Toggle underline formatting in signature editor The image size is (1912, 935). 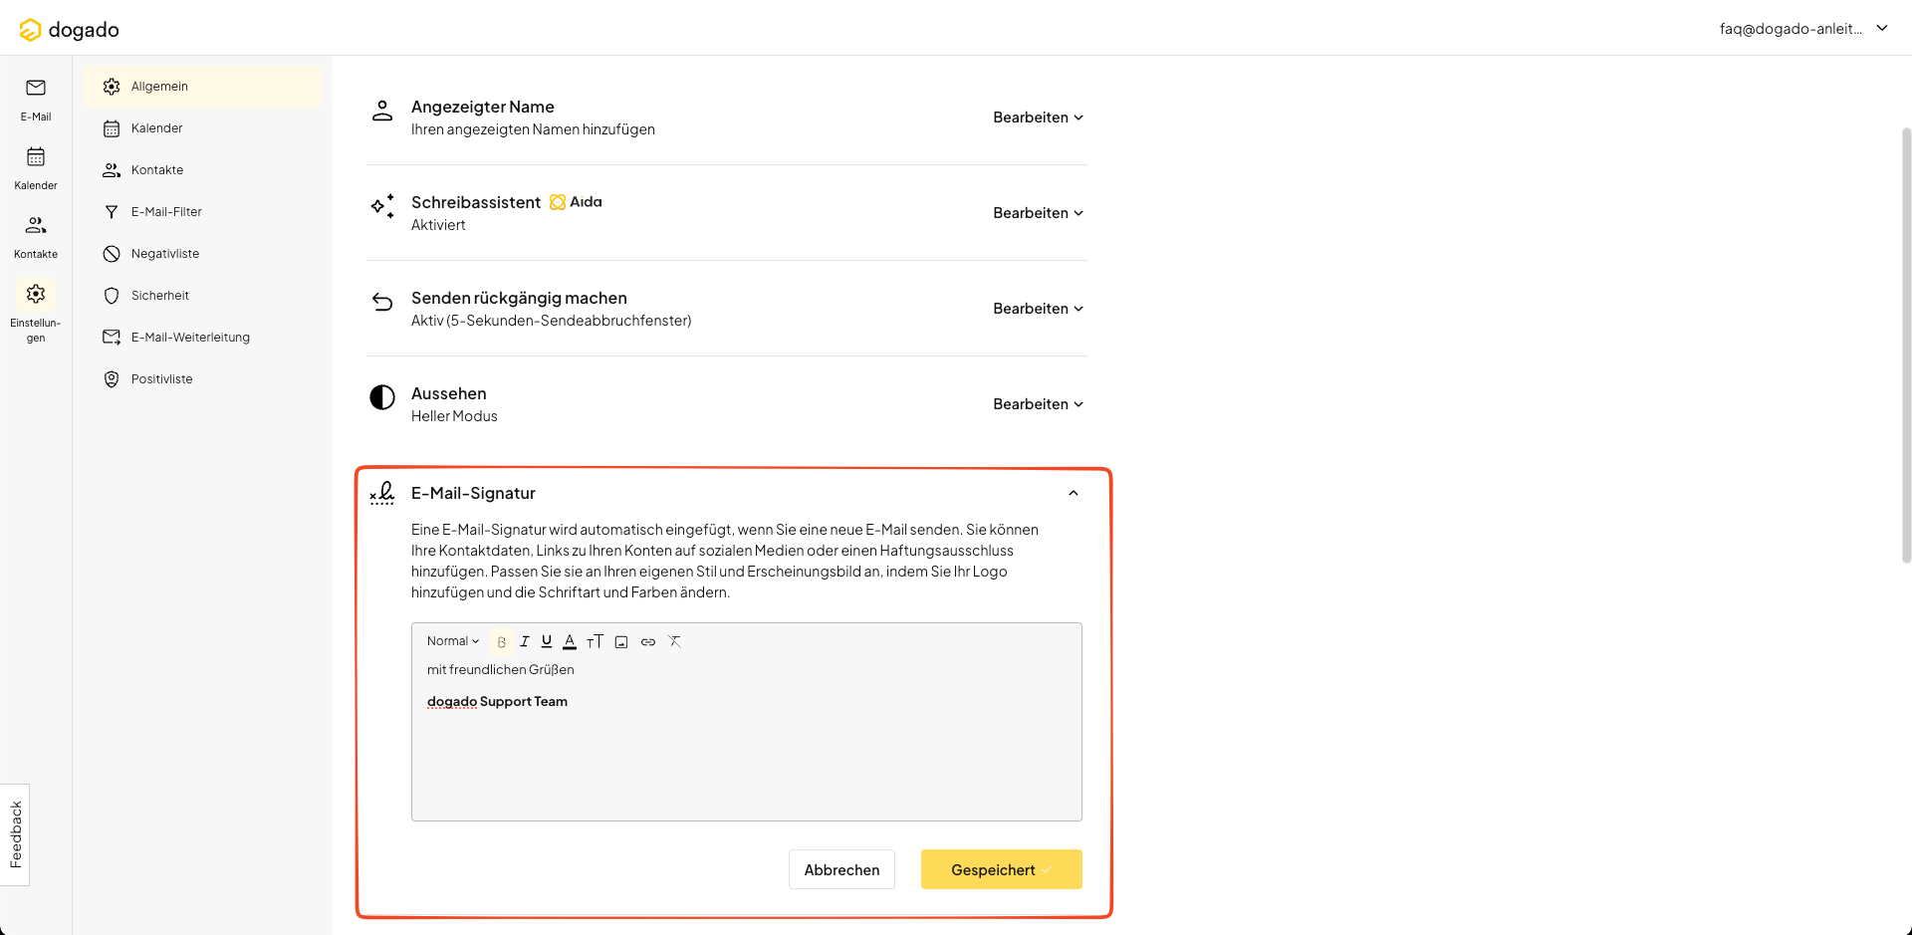(x=547, y=642)
